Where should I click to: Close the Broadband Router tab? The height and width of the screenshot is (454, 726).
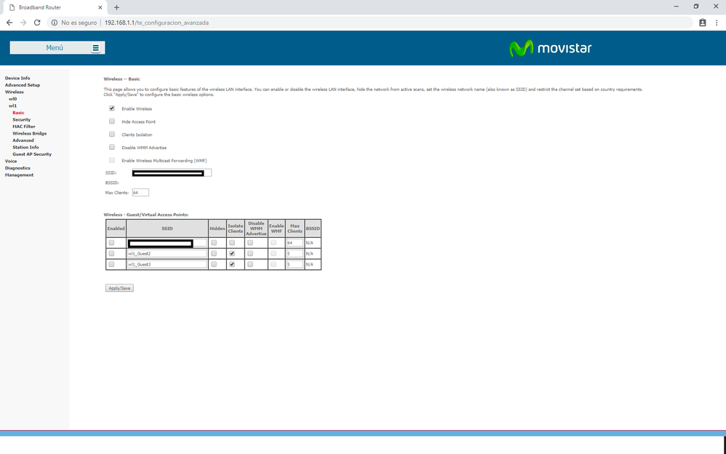pyautogui.click(x=100, y=7)
